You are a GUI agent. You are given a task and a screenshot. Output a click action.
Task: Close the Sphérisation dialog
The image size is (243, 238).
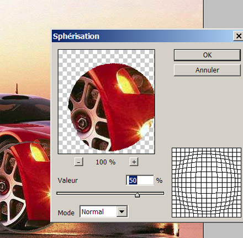pyautogui.click(x=239, y=36)
